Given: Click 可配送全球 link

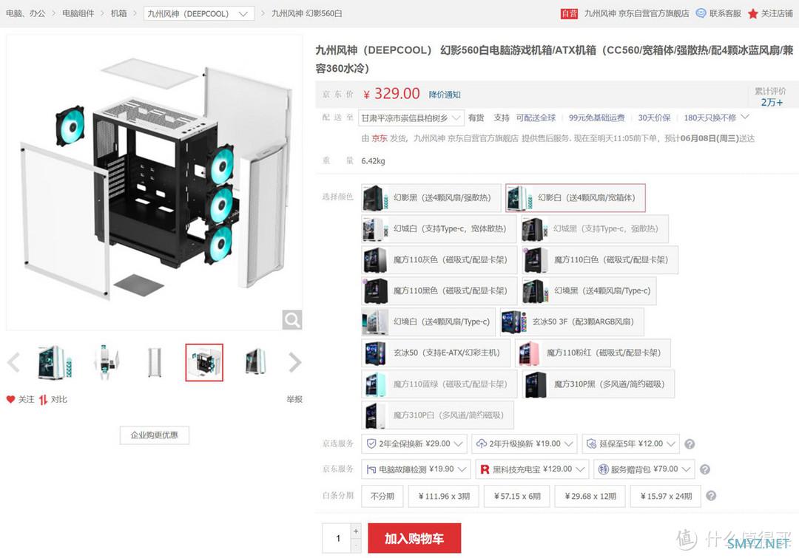Looking at the screenshot, I should point(536,118).
